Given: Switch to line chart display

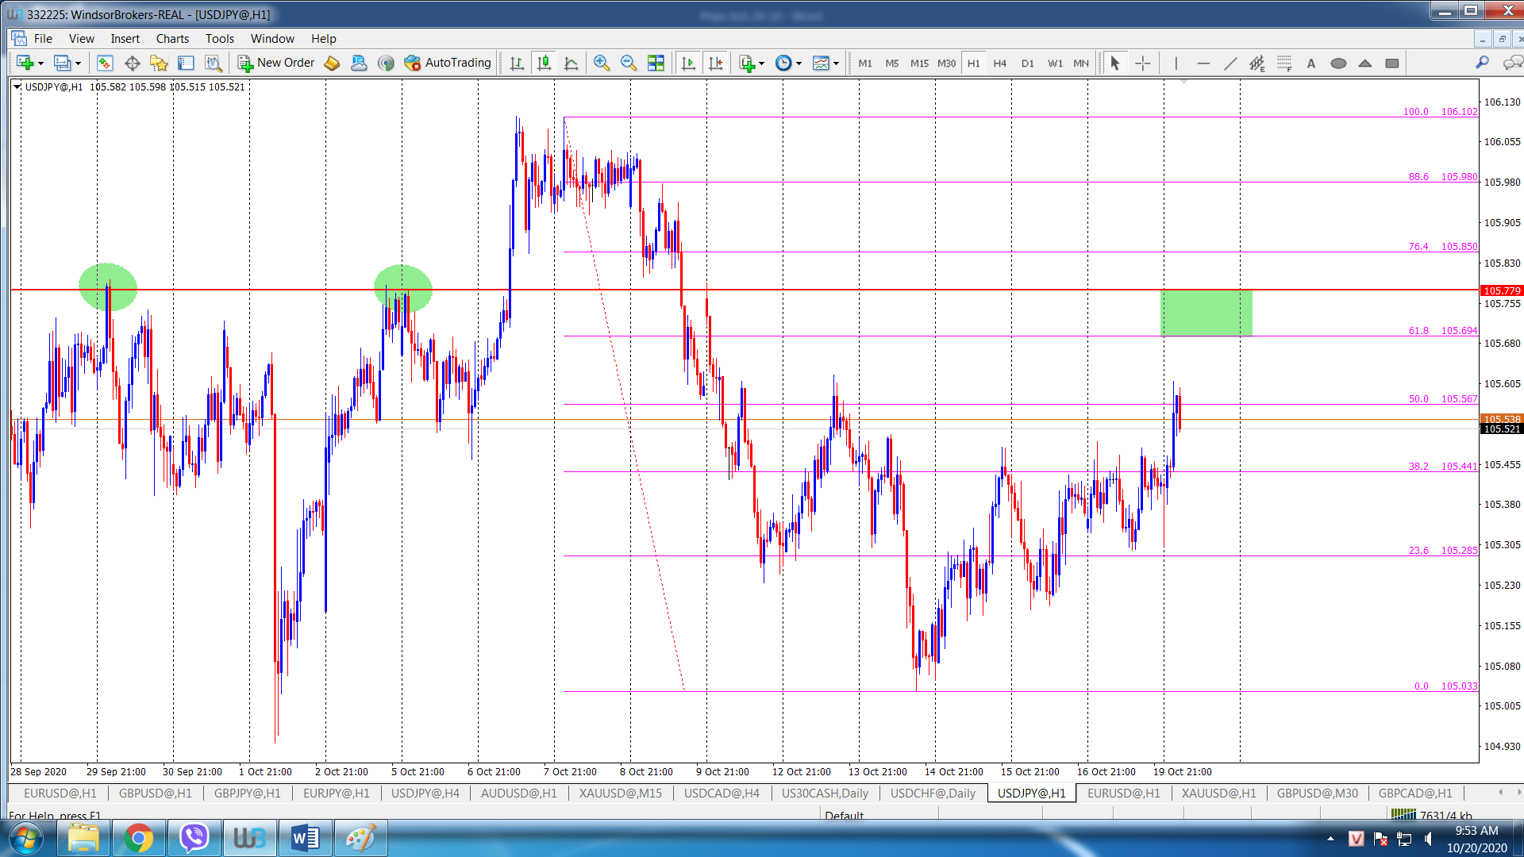Looking at the screenshot, I should 571,63.
